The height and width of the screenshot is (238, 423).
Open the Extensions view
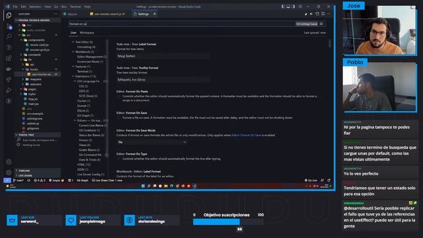[x=9, y=58]
